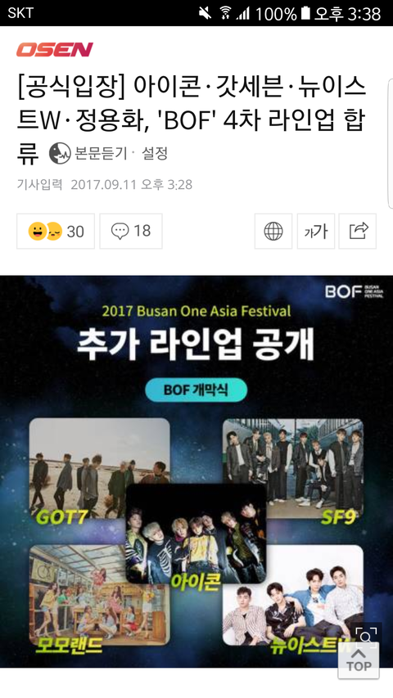Tap the OSEN logo
393x698 pixels.
pos(55,49)
